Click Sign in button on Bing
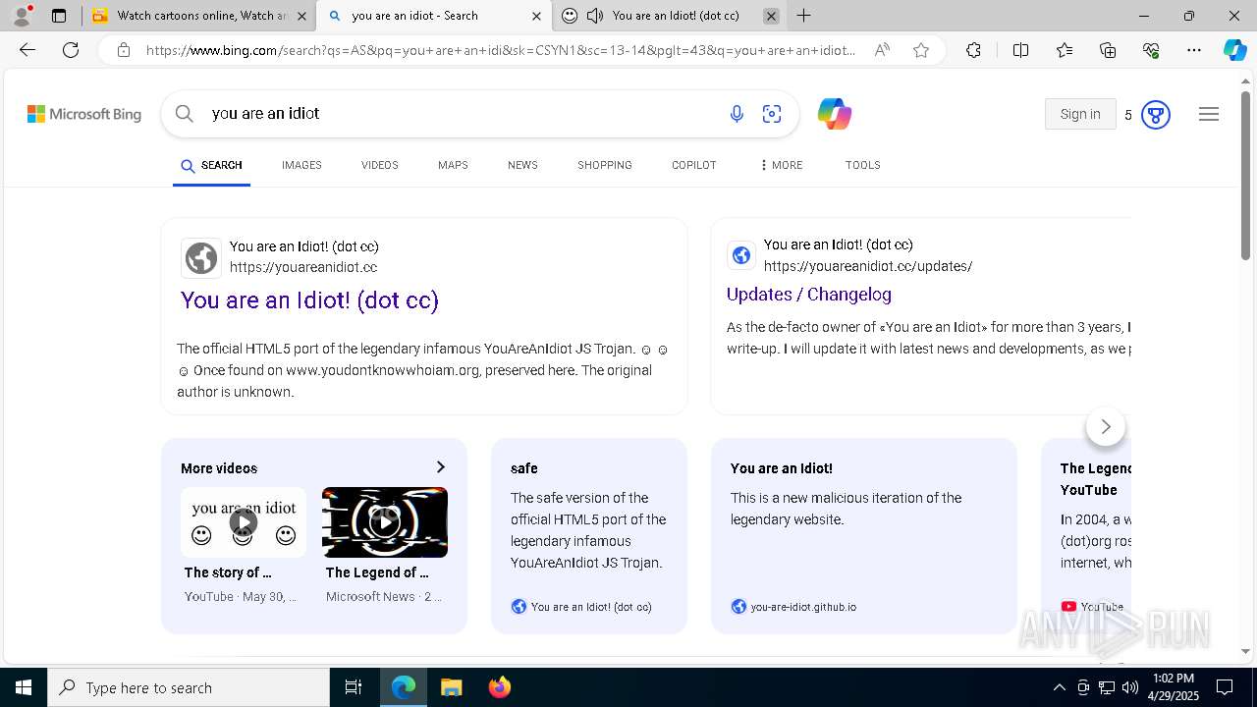1257x707 pixels. tap(1080, 114)
